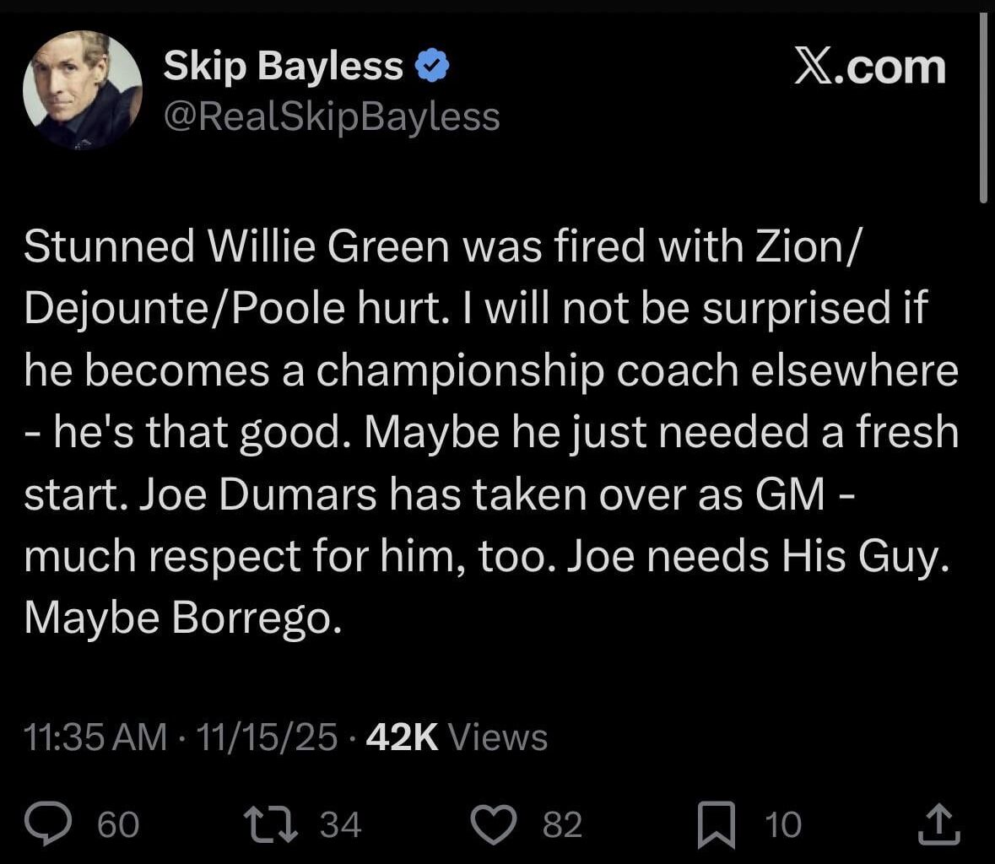Open the repost dropdown options
This screenshot has width=995, height=864.
(272, 825)
